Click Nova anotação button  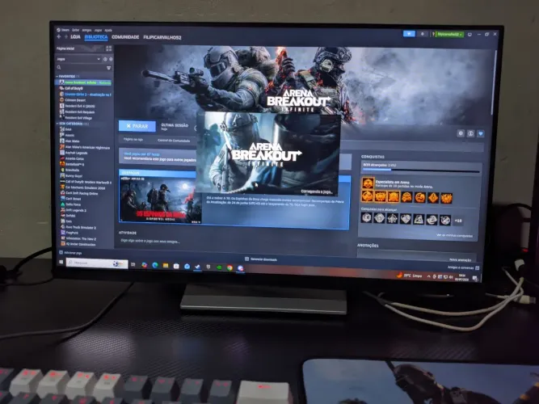point(461,259)
